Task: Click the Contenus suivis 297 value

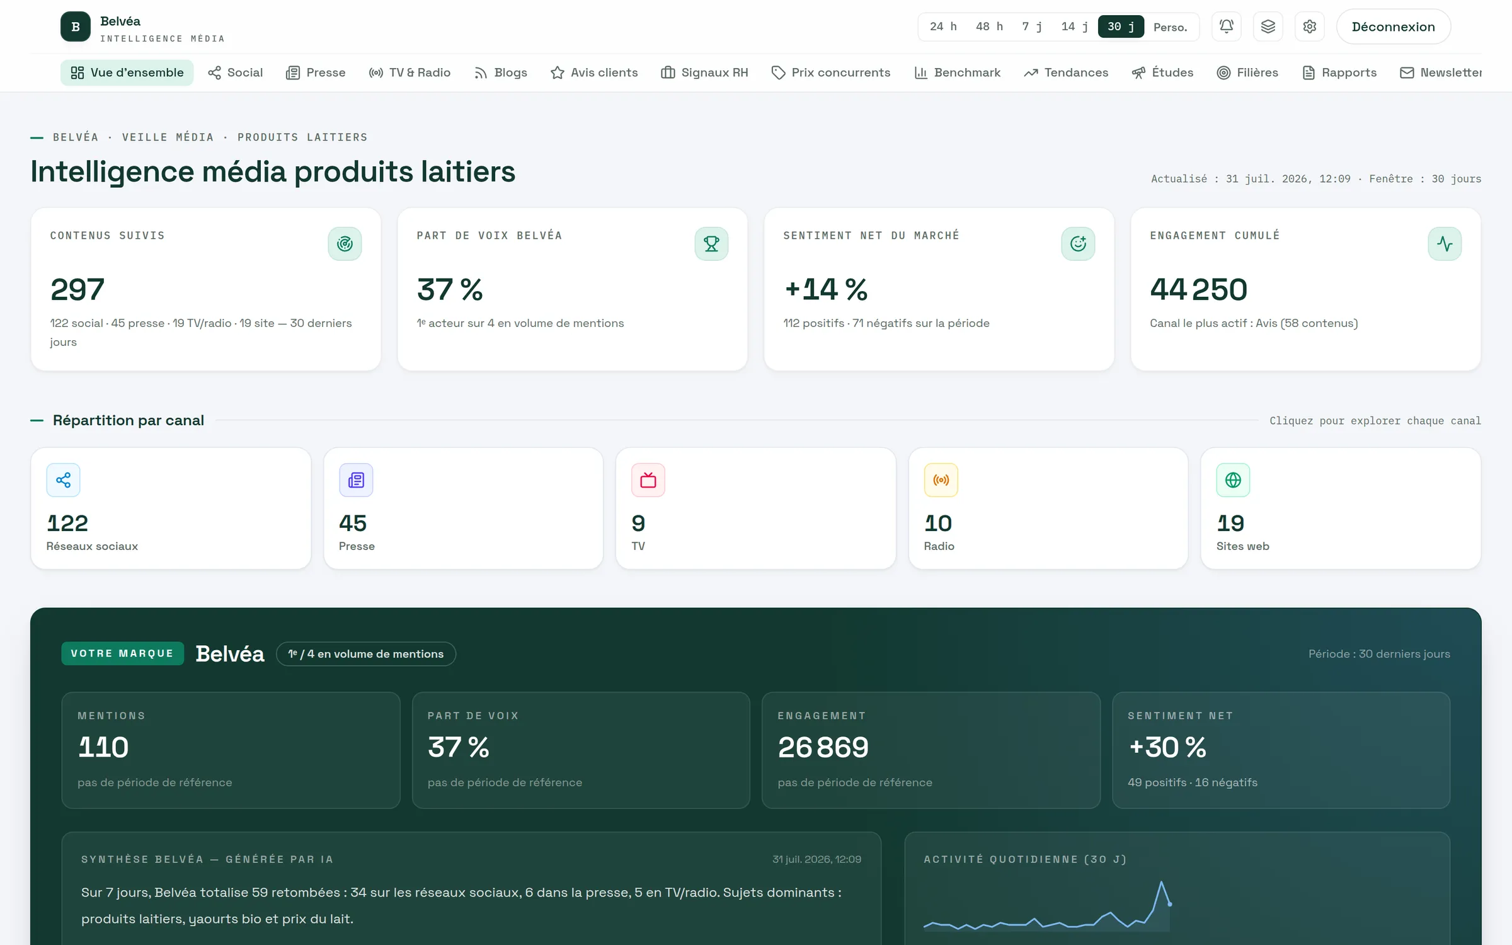Action: [x=77, y=290]
